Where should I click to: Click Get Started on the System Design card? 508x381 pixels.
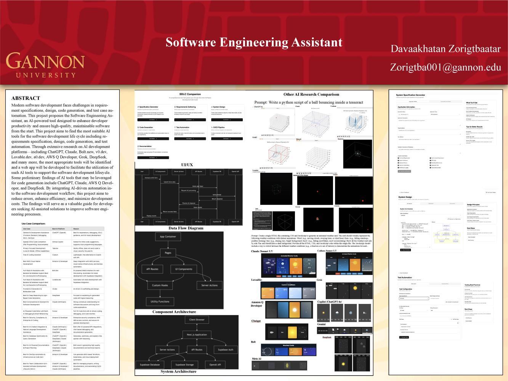pos(227,120)
